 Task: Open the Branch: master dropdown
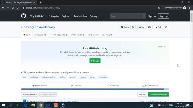30,94
